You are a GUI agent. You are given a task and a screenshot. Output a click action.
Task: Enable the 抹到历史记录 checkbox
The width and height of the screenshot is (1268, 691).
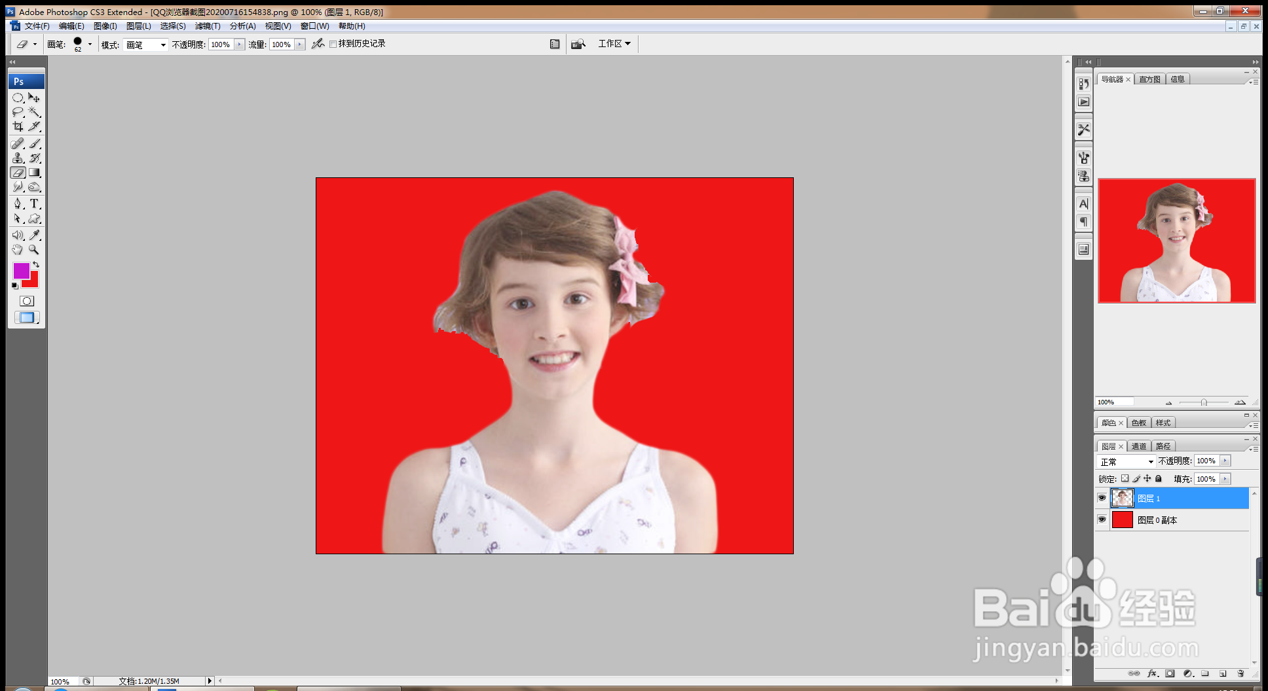333,44
